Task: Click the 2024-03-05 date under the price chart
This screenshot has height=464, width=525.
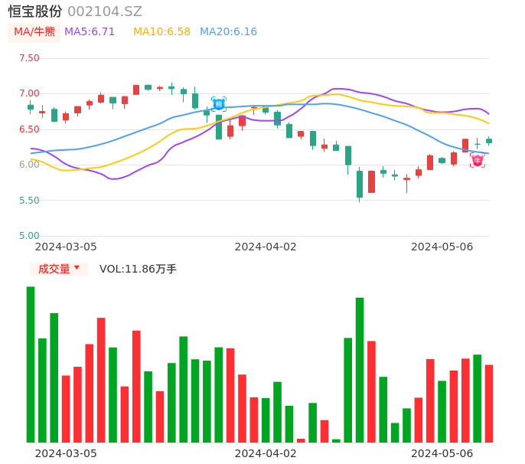Action: point(66,247)
